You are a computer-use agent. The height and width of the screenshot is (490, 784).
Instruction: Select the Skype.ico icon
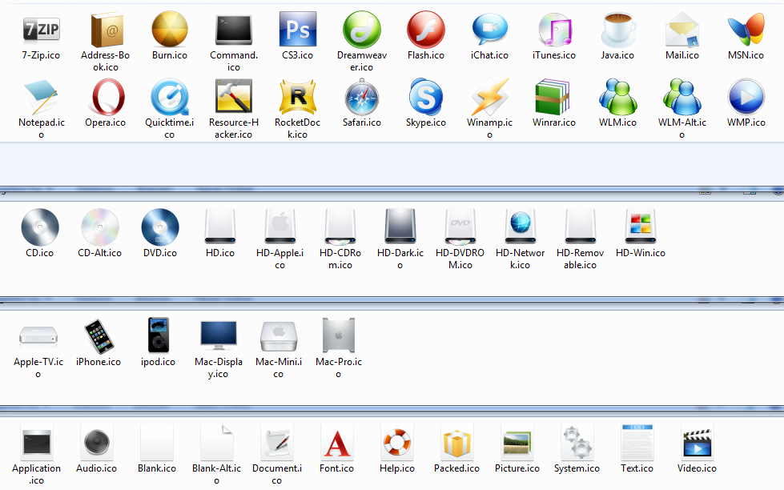pos(425,98)
